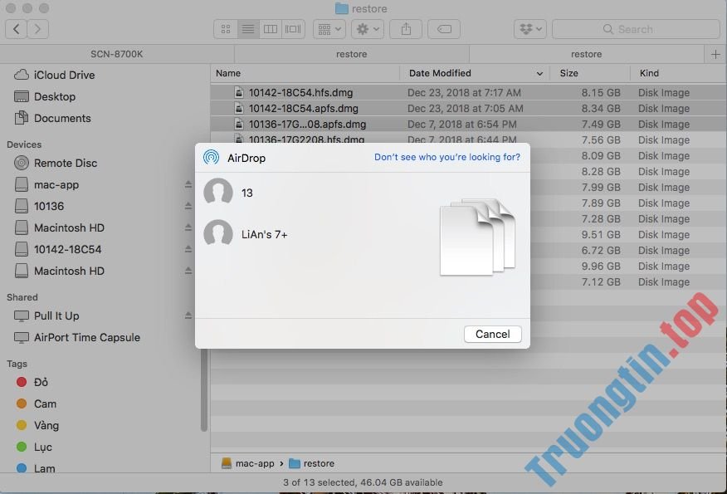Choose AirDrop recipient LiAn's 7+
The height and width of the screenshot is (494, 727).
coord(246,234)
